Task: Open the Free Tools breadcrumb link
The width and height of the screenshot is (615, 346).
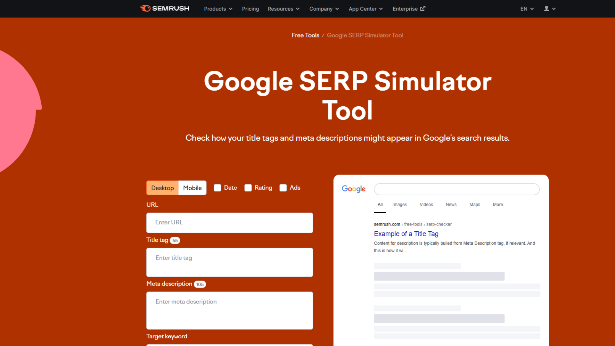Action: click(305, 35)
